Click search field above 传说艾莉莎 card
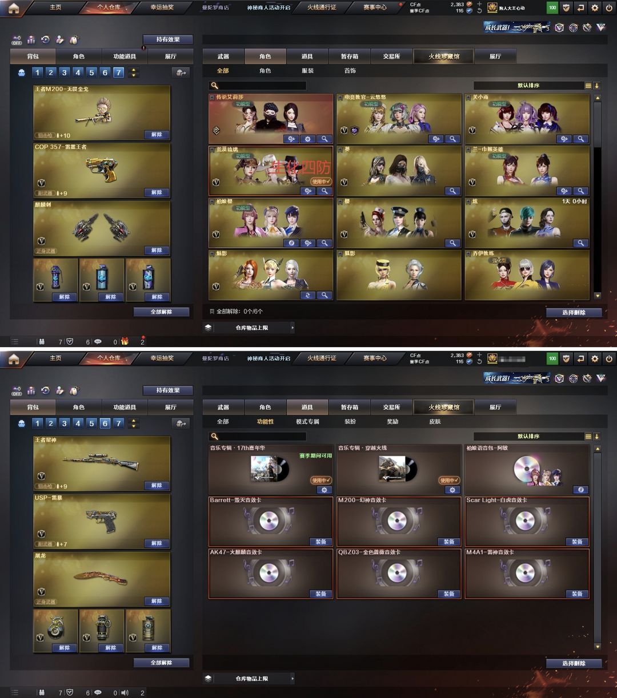 (x=258, y=86)
